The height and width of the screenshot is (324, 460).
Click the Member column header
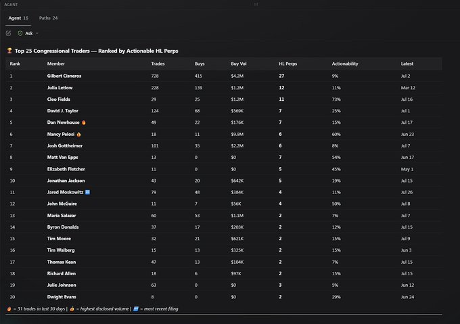tap(55, 64)
